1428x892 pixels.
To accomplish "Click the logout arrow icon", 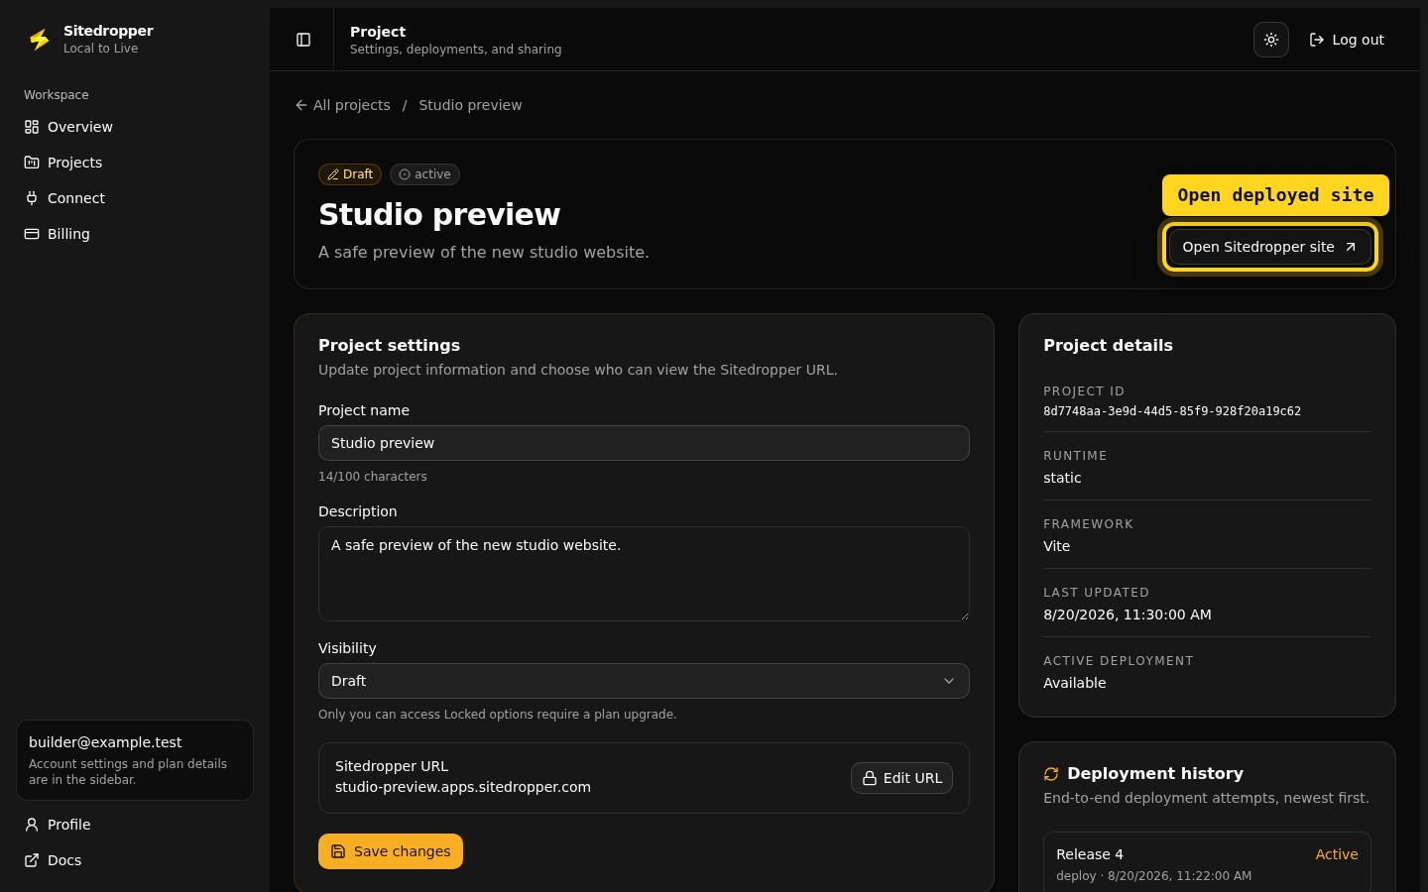I will (1317, 40).
